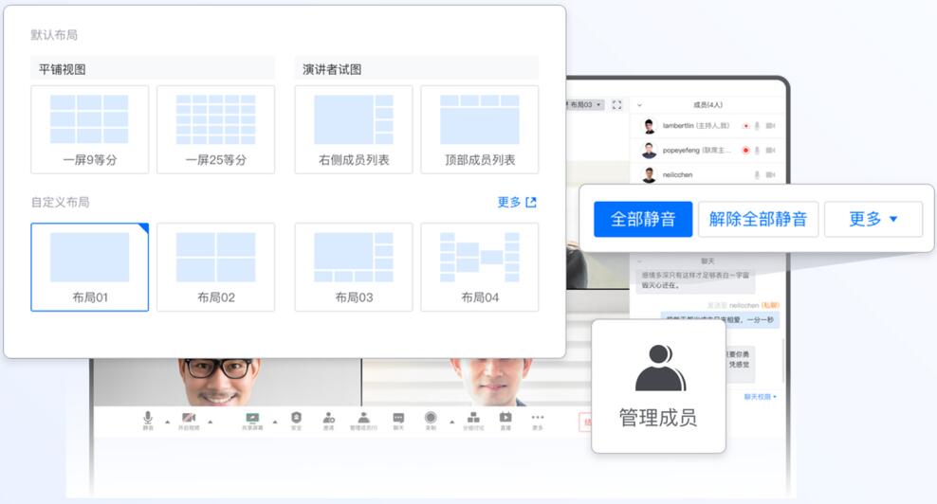
Task: Open the 分组讨论 breakout rooms icon
Action: (473, 418)
